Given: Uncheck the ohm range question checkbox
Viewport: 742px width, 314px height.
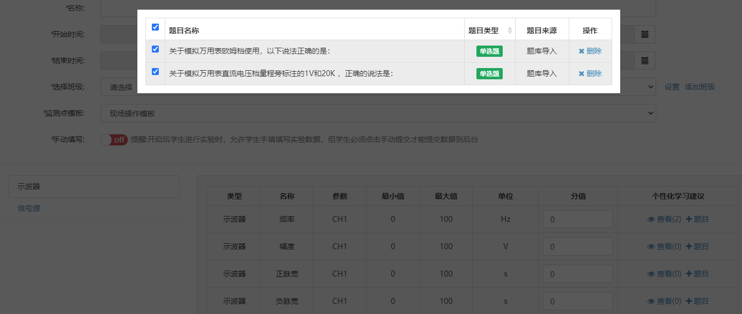Looking at the screenshot, I should (156, 49).
